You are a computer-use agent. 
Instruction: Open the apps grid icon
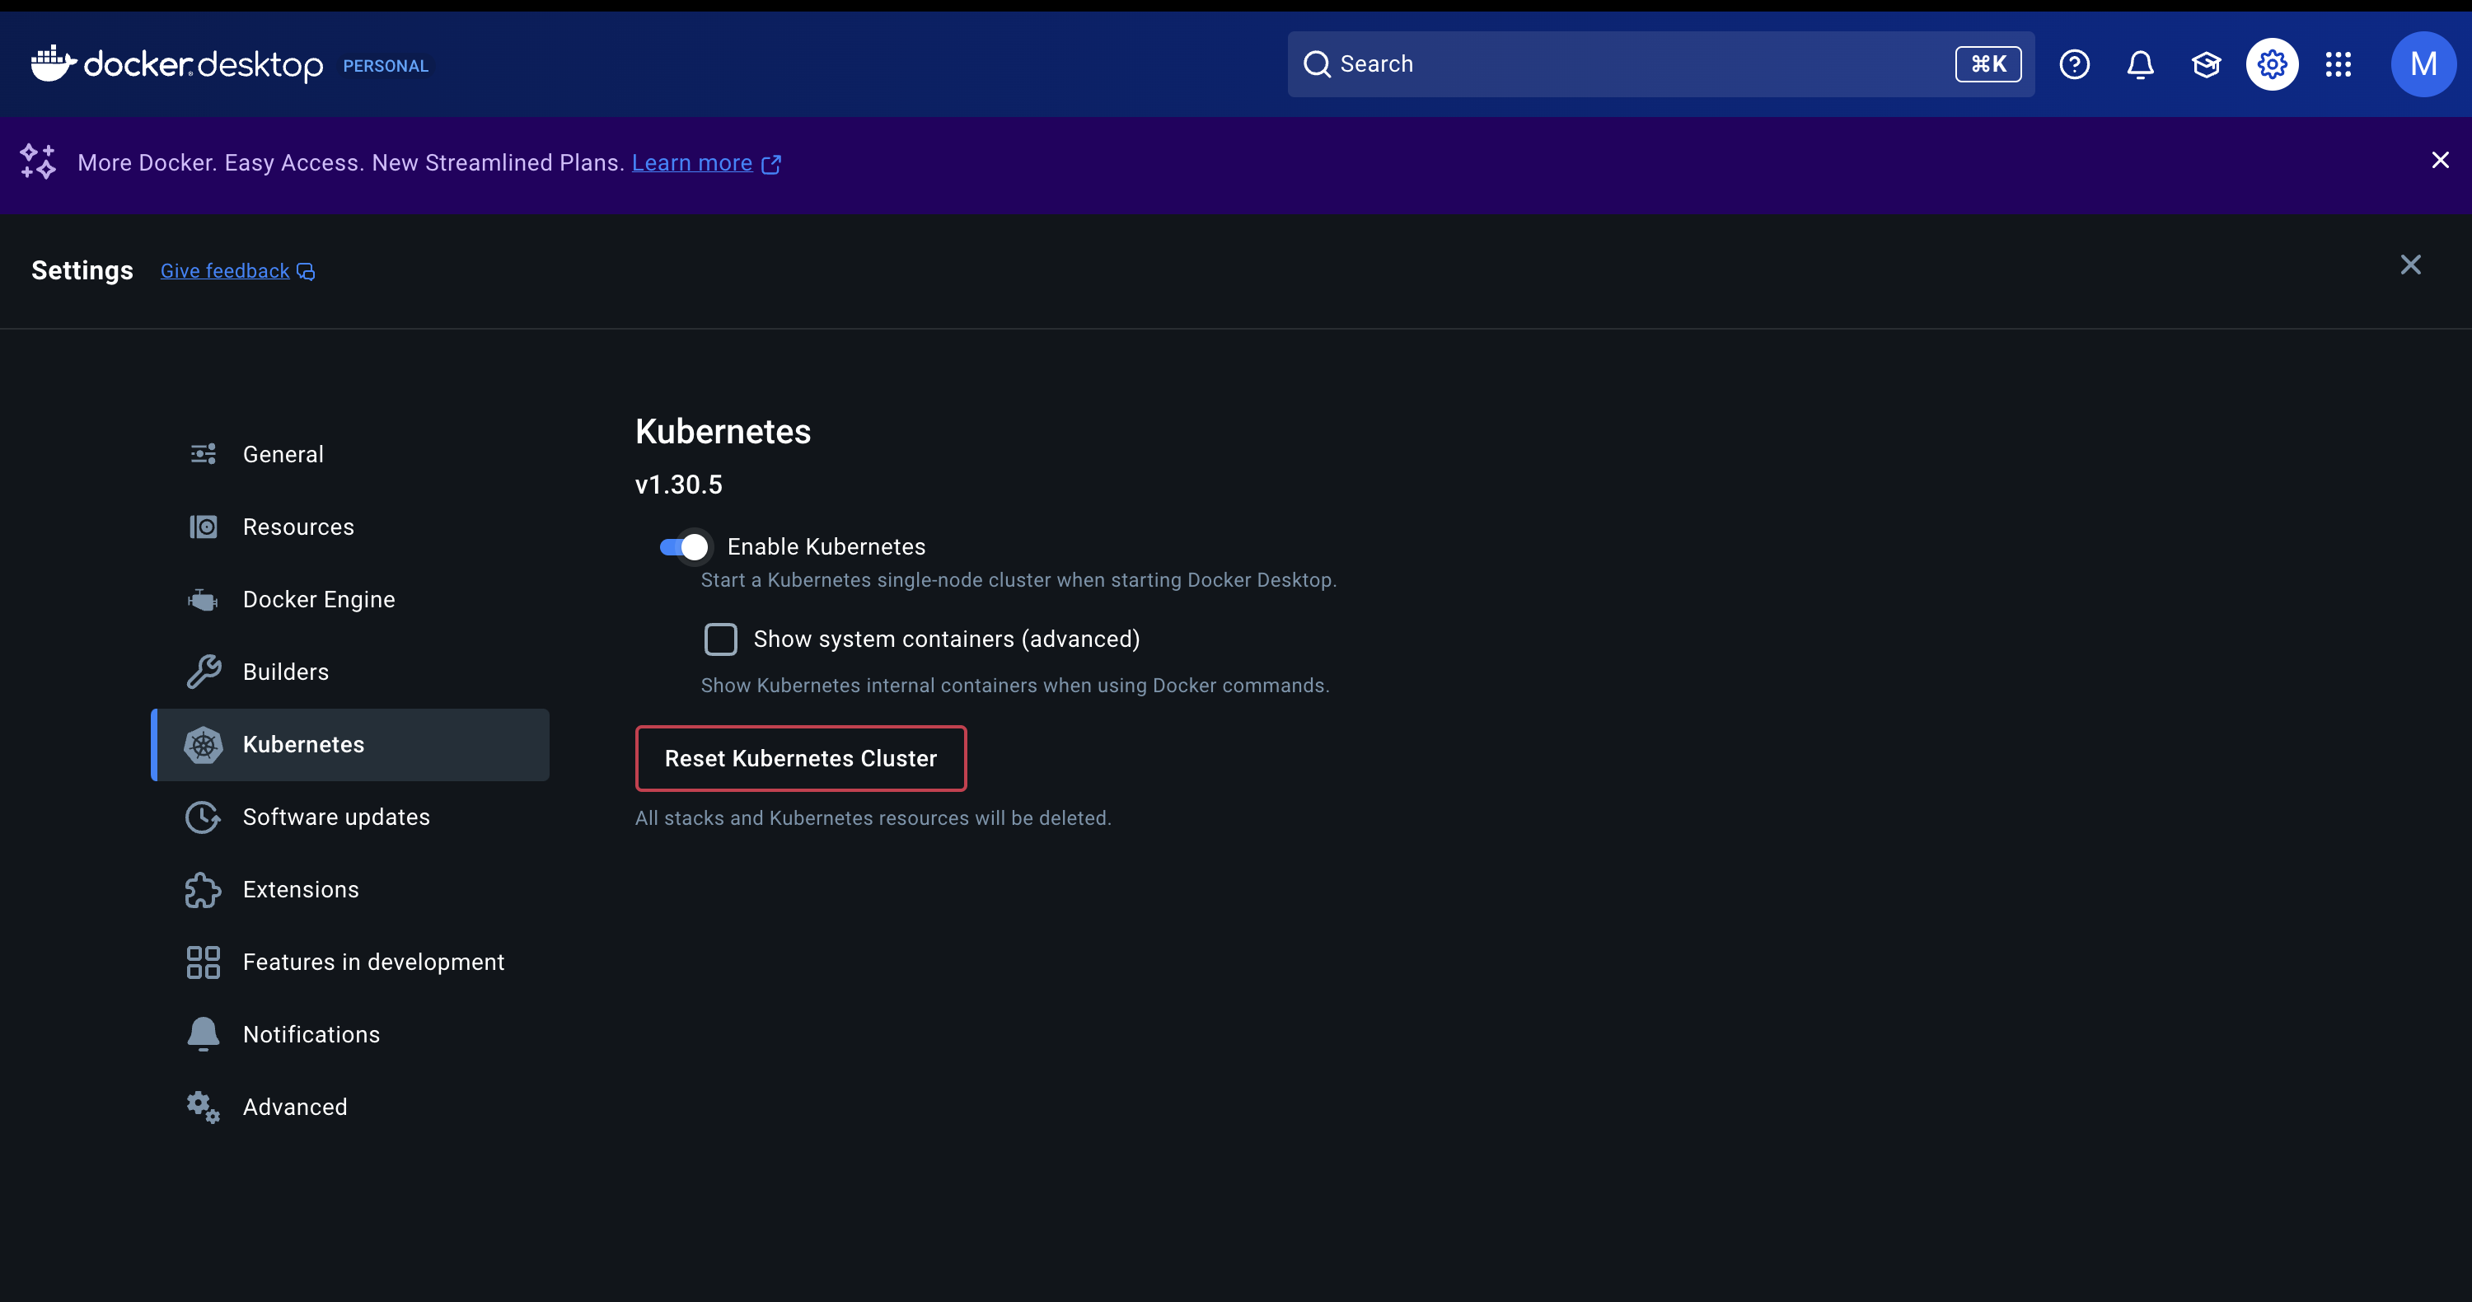[2338, 64]
